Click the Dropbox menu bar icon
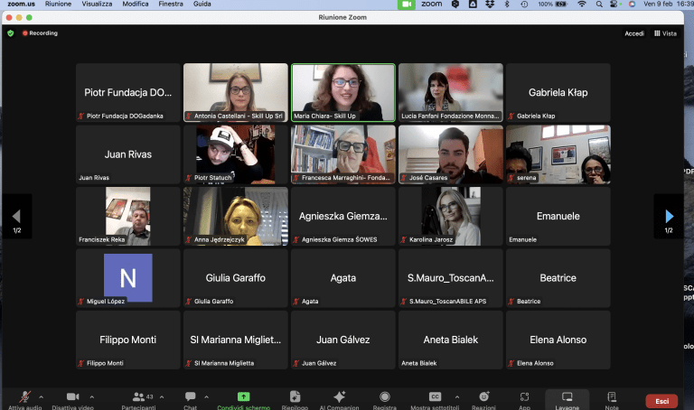Image resolution: width=694 pixels, height=410 pixels. [x=490, y=4]
